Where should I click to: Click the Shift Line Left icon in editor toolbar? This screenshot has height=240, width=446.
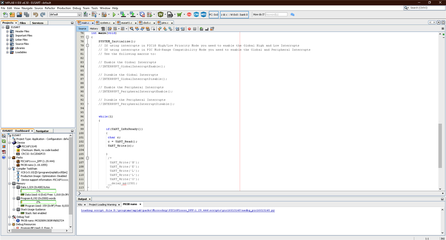tap(177, 29)
